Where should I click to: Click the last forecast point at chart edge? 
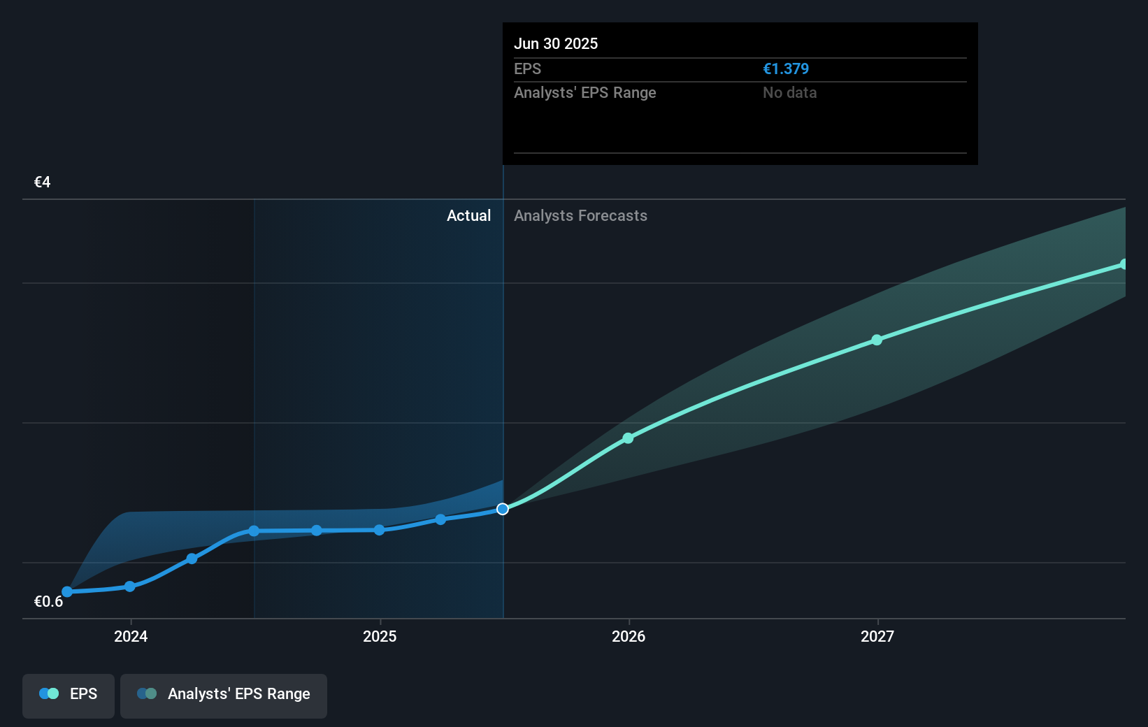(x=1124, y=264)
